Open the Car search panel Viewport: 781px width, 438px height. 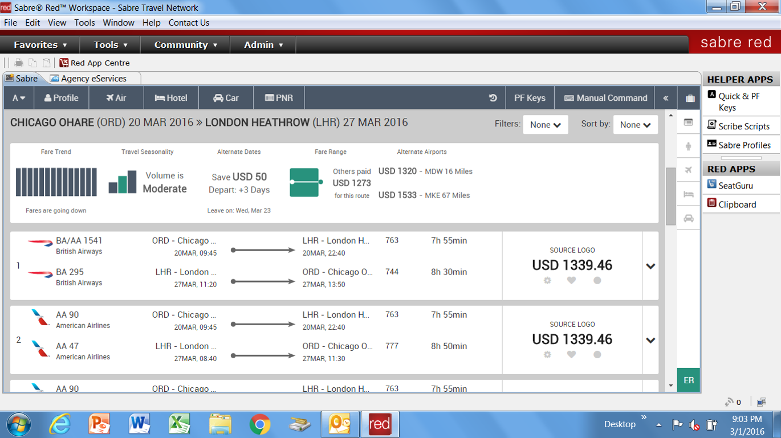[226, 98]
